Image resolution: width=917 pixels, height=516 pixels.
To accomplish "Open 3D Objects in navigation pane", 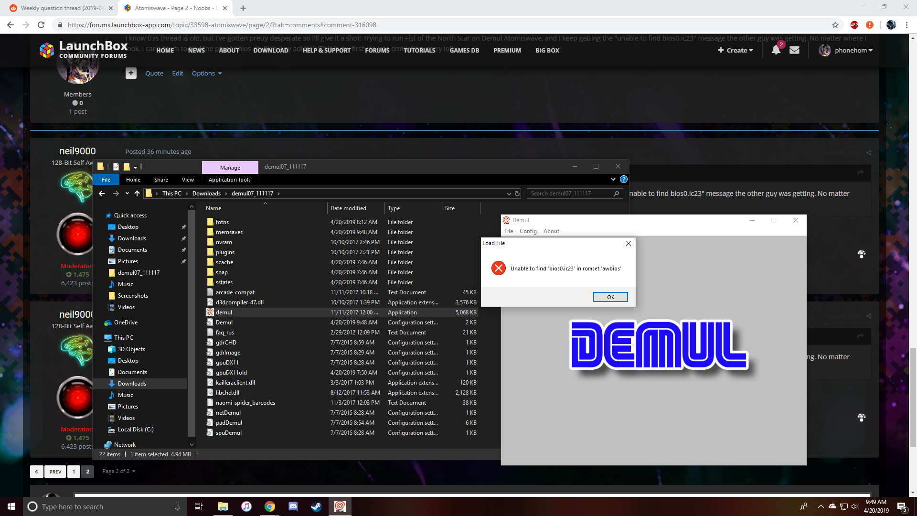I will (x=131, y=349).
